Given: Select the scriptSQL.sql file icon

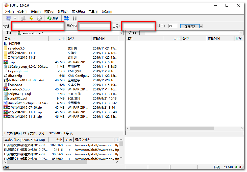Looking at the screenshot, I should (6, 99).
